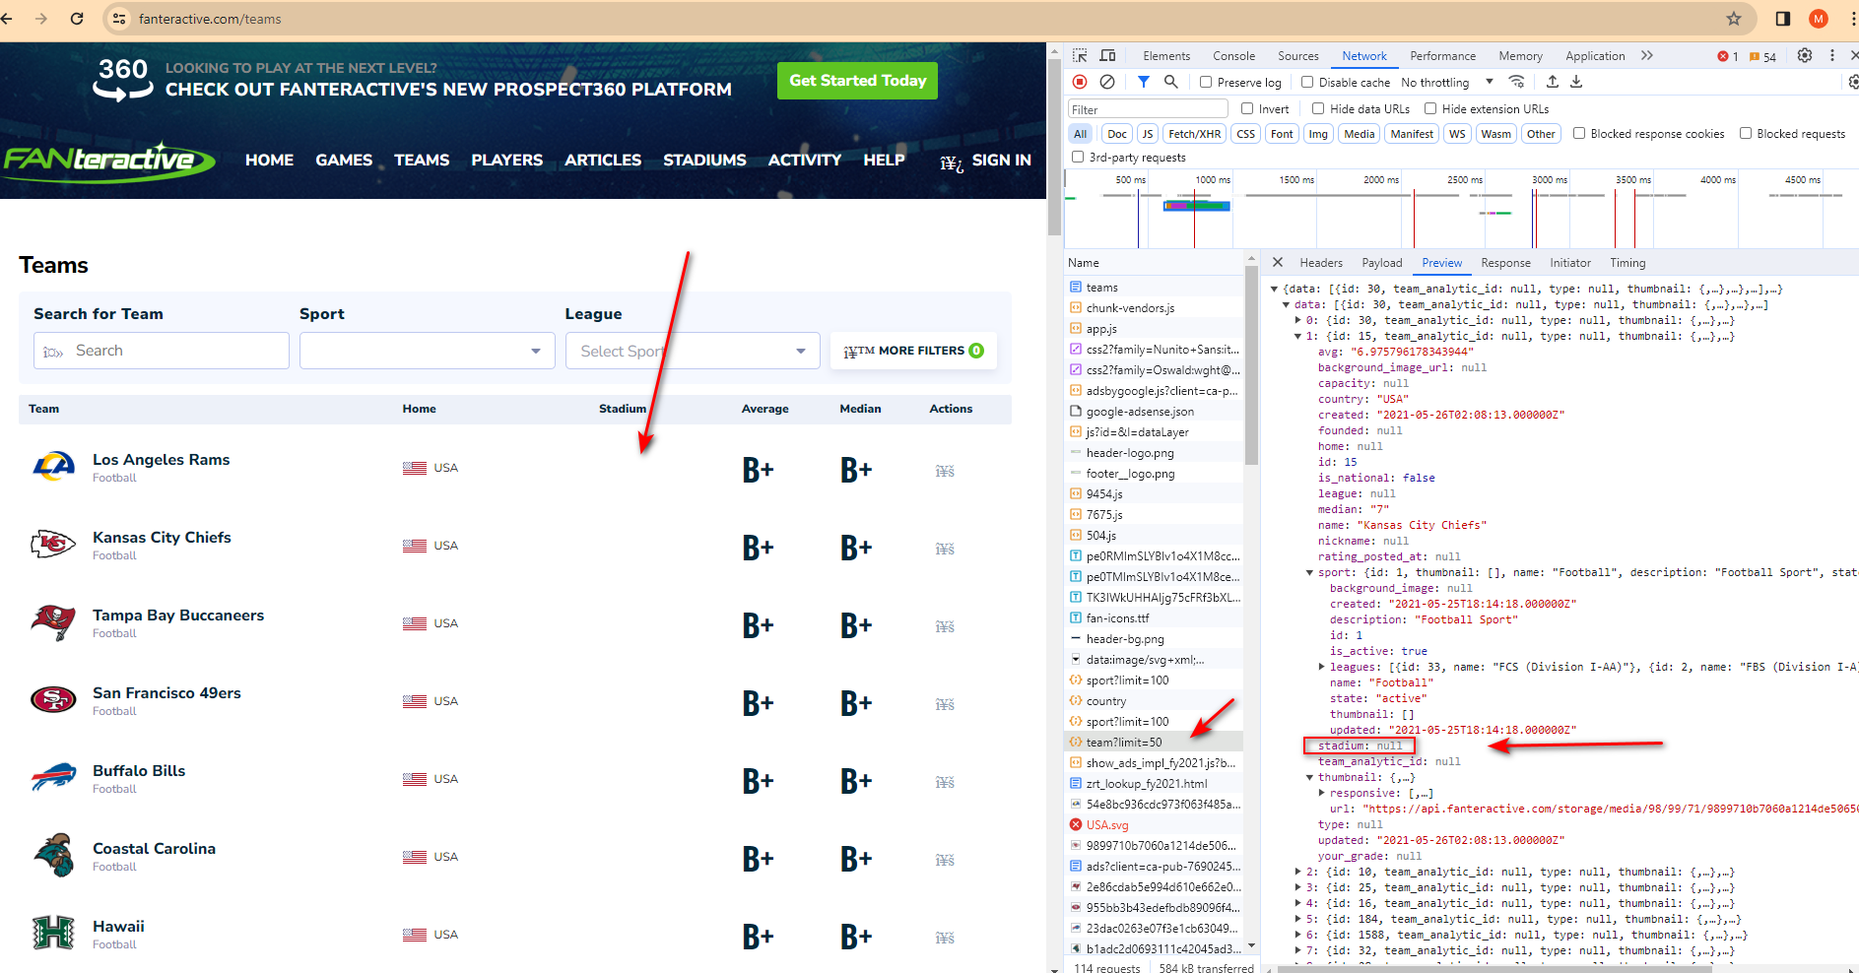Switch to the Elements tab

coord(1166,56)
